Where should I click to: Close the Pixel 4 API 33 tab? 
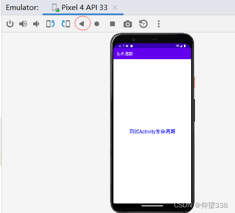(x=115, y=8)
